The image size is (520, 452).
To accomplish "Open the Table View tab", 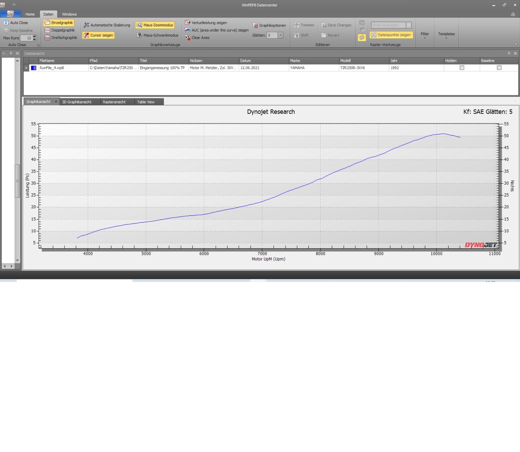I will 146,102.
